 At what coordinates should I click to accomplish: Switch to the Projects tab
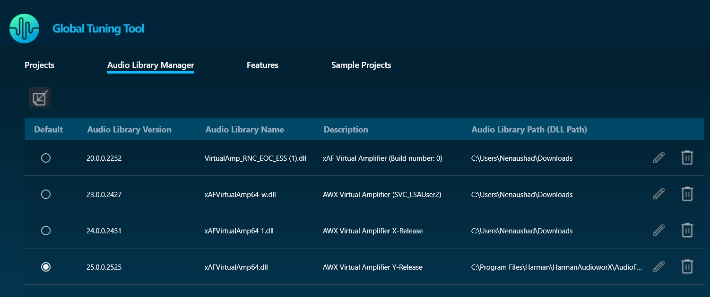pos(39,65)
